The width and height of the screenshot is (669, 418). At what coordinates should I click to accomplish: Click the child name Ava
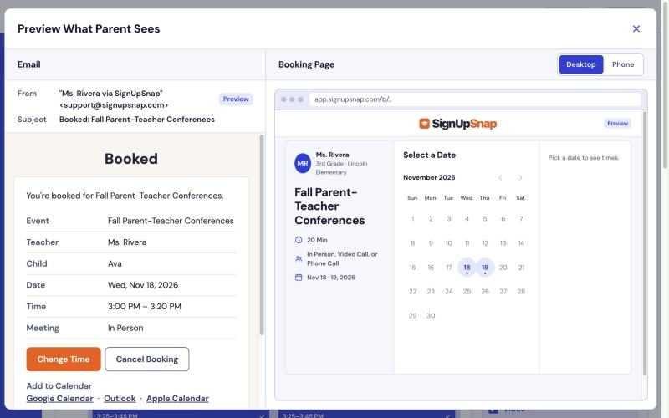(x=115, y=263)
